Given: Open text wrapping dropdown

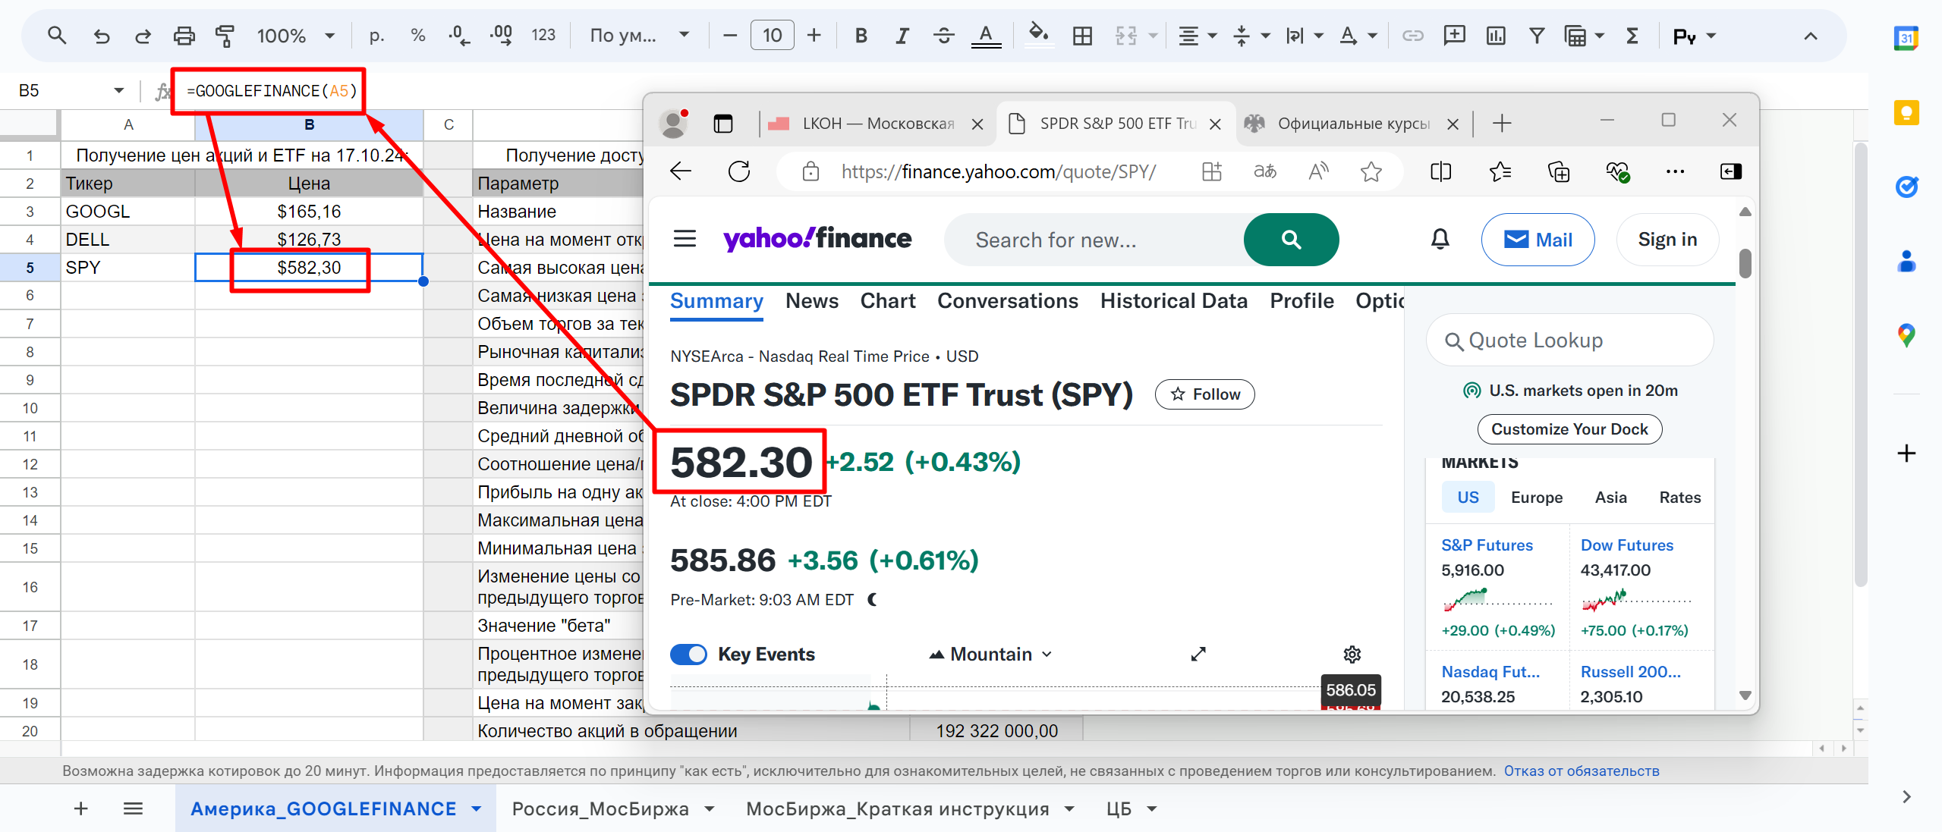Looking at the screenshot, I should pyautogui.click(x=1304, y=35).
